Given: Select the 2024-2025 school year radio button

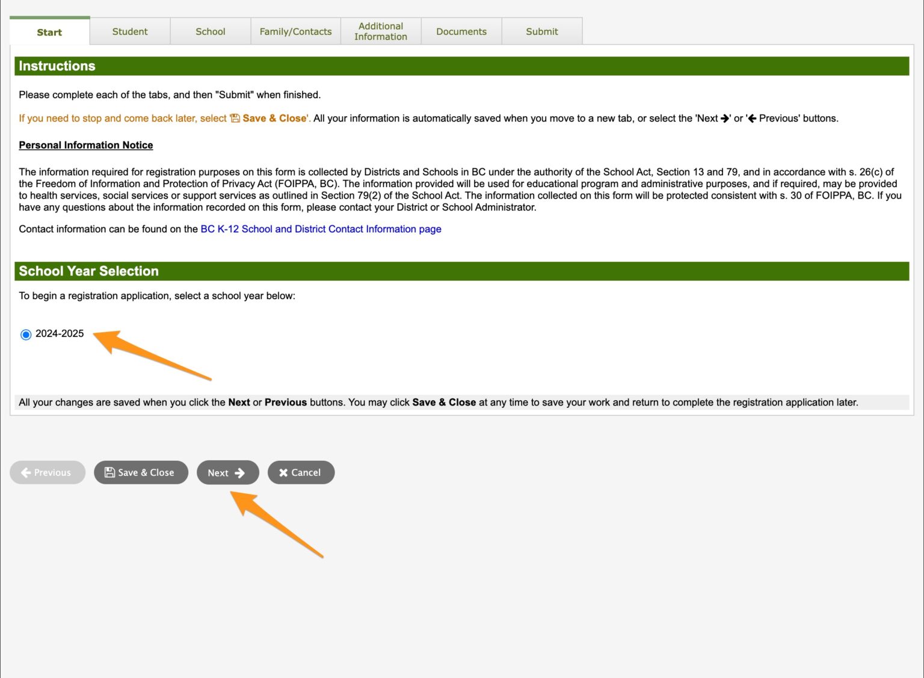Looking at the screenshot, I should coord(26,334).
